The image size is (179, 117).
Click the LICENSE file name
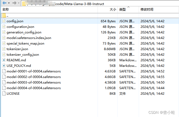(x=13, y=94)
